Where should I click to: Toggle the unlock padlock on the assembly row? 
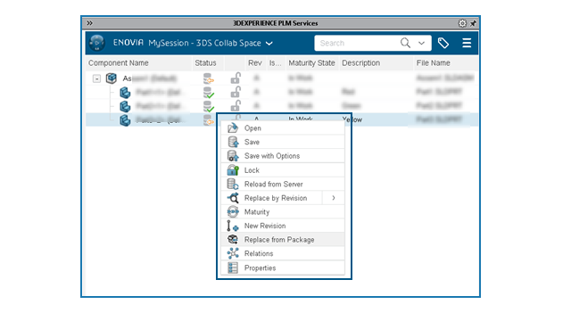click(x=236, y=78)
